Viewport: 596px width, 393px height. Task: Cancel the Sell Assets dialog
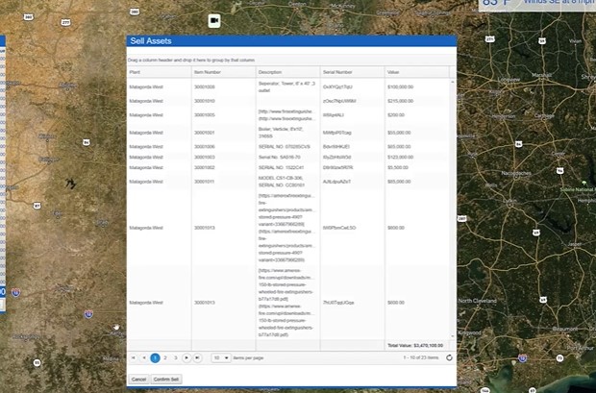138,380
